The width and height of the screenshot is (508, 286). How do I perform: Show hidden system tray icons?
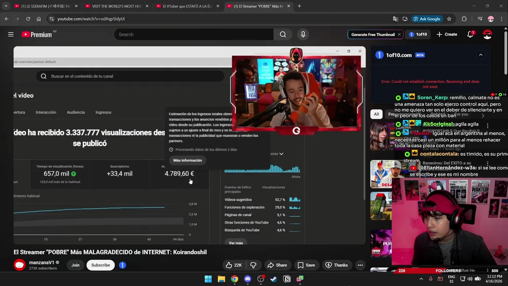point(421,279)
